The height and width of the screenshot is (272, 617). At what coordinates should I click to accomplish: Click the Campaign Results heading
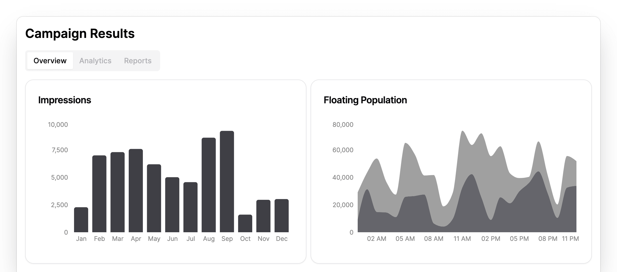tap(80, 33)
